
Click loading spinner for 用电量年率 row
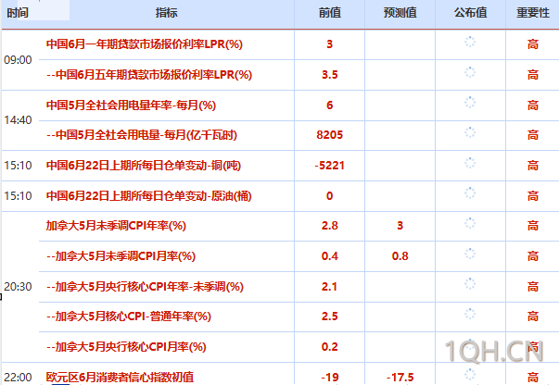[x=470, y=103]
